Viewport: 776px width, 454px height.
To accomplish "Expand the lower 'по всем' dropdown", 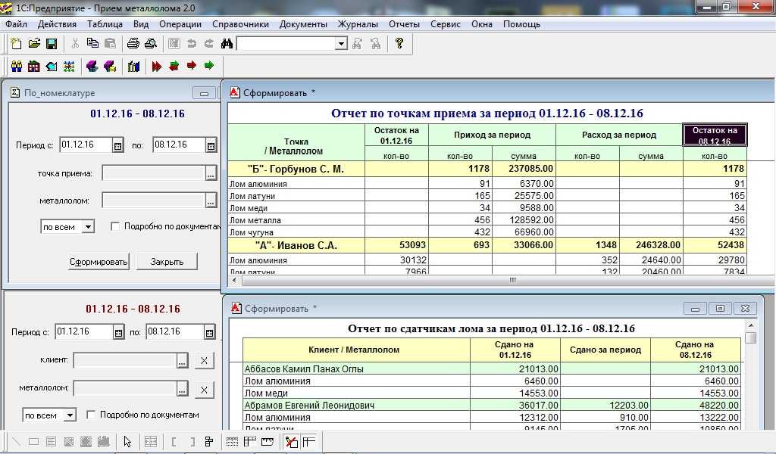I will click(70, 415).
